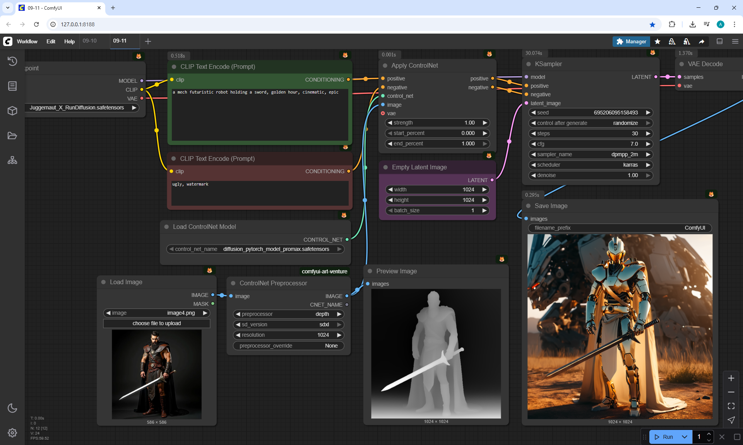Click the fit view canvas icon

tap(731, 406)
